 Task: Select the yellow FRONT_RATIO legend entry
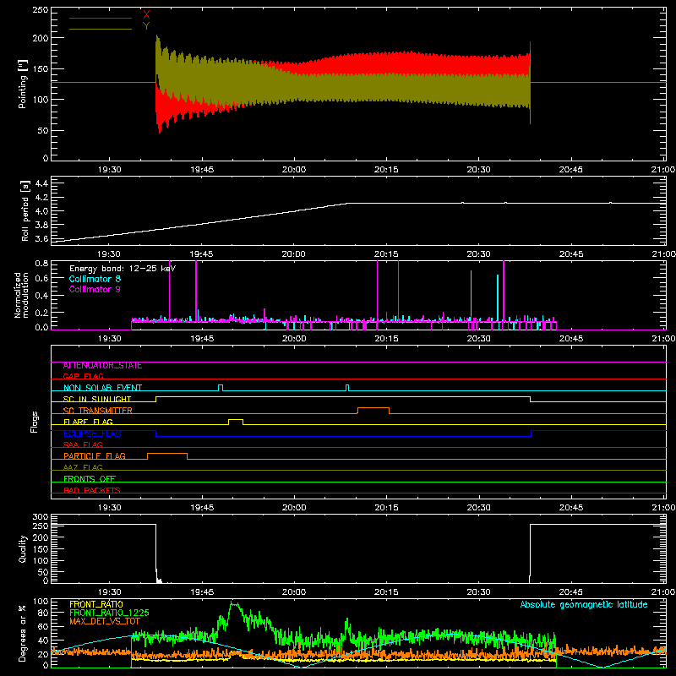95,604
